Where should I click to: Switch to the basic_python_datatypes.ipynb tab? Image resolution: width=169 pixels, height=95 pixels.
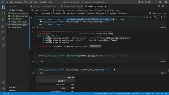click(x=44, y=6)
